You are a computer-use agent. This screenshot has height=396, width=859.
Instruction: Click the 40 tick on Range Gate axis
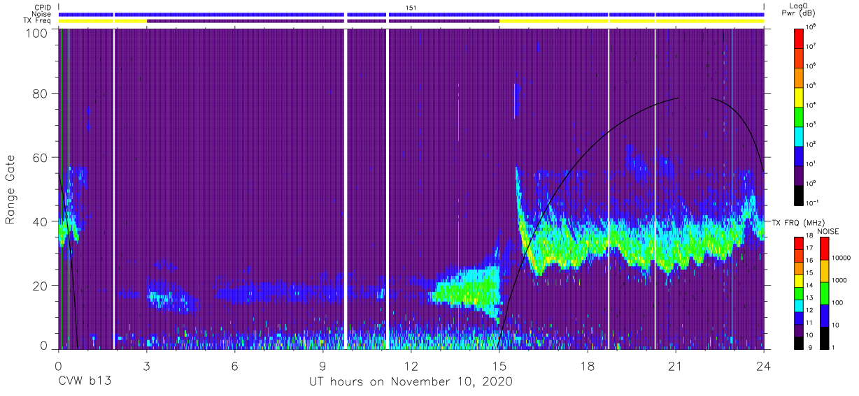[x=41, y=221]
